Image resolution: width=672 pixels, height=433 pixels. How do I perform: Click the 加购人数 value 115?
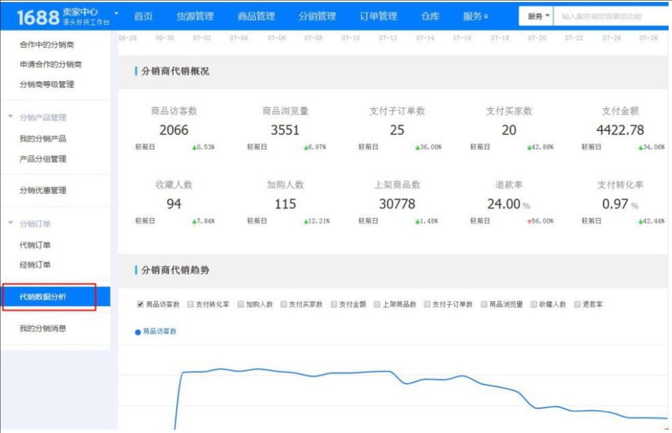[x=285, y=204]
